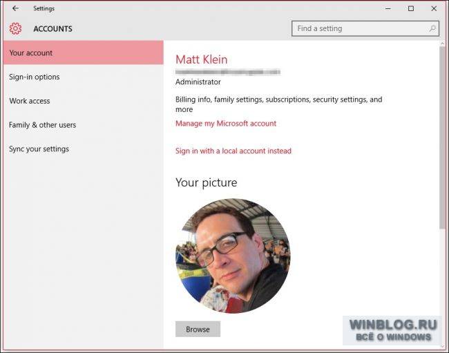Click the magnifier icon in the search box

click(432, 29)
